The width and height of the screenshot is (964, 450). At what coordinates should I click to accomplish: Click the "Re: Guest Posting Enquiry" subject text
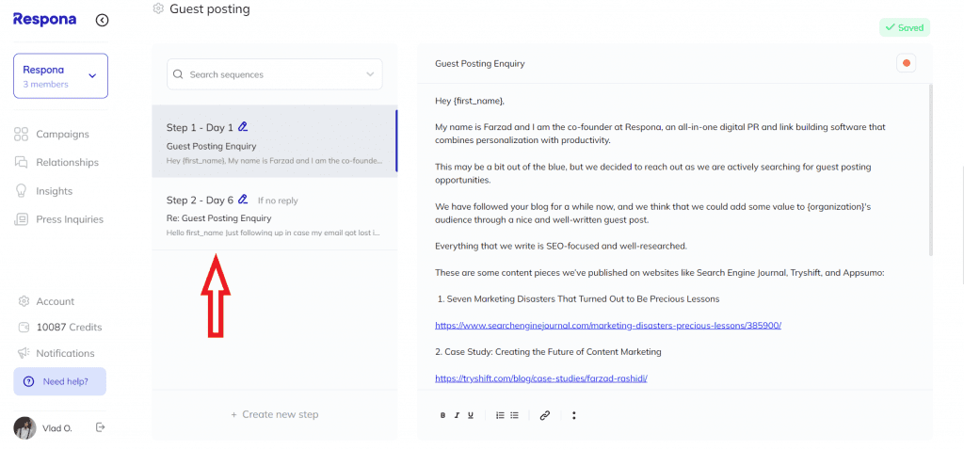pos(218,218)
